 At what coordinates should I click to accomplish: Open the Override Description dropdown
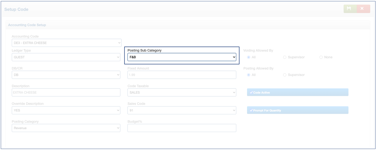(x=66, y=110)
